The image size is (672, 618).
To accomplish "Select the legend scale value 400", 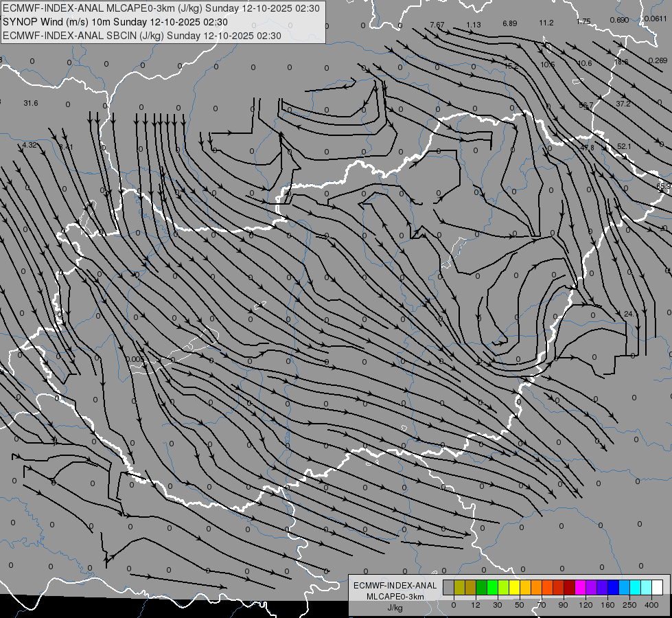I will pyautogui.click(x=651, y=605).
